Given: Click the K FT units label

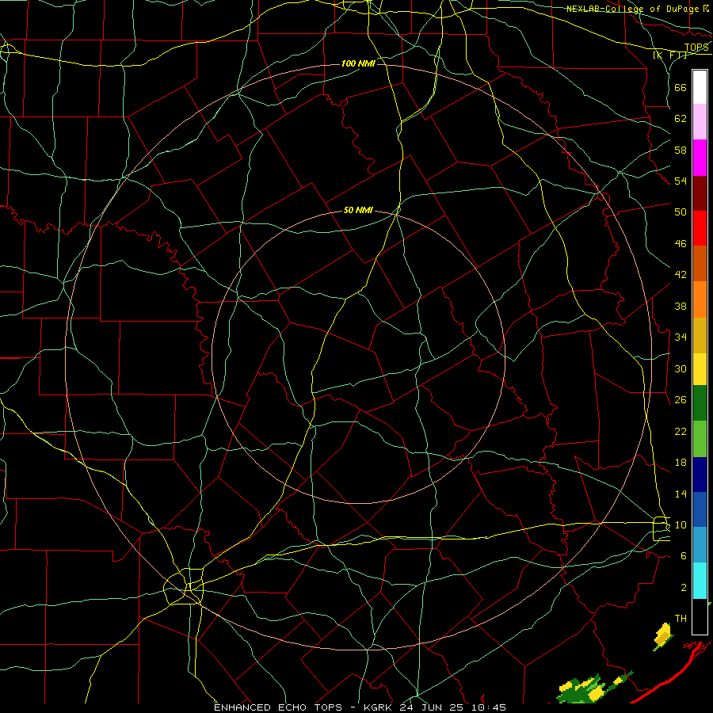Looking at the screenshot, I should click(x=669, y=55).
